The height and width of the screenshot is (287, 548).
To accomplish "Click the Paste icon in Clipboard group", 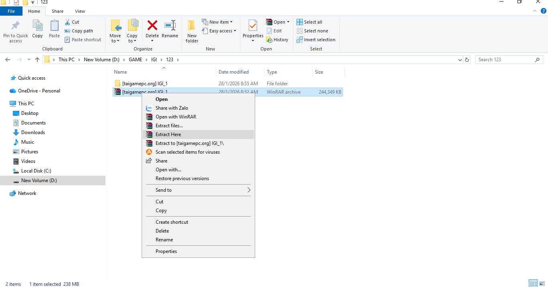I will 54,26.
